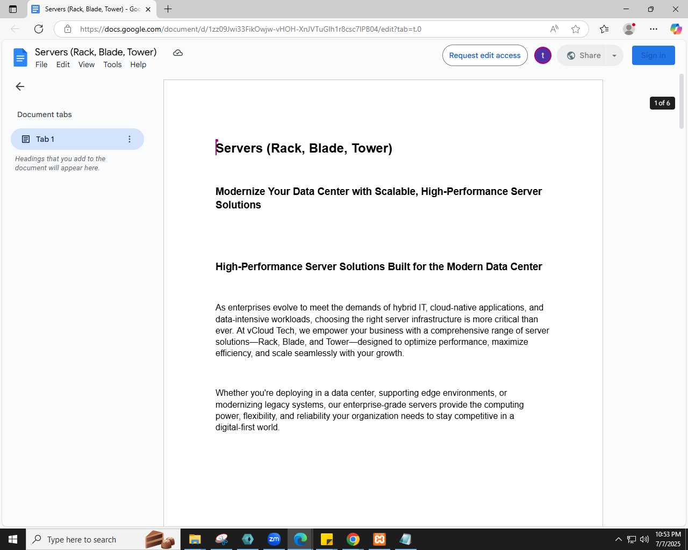Close the Servers document browser tab
The width and height of the screenshot is (688, 550).
(148, 9)
